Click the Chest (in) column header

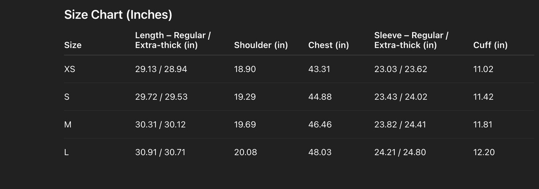coord(328,45)
